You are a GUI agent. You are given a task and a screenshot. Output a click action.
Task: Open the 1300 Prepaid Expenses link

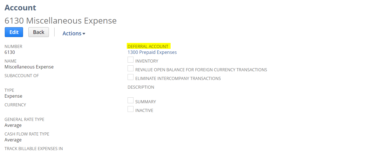152,52
